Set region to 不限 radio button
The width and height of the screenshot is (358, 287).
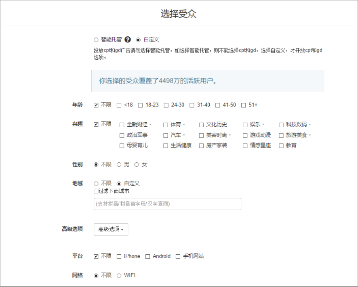96,184
